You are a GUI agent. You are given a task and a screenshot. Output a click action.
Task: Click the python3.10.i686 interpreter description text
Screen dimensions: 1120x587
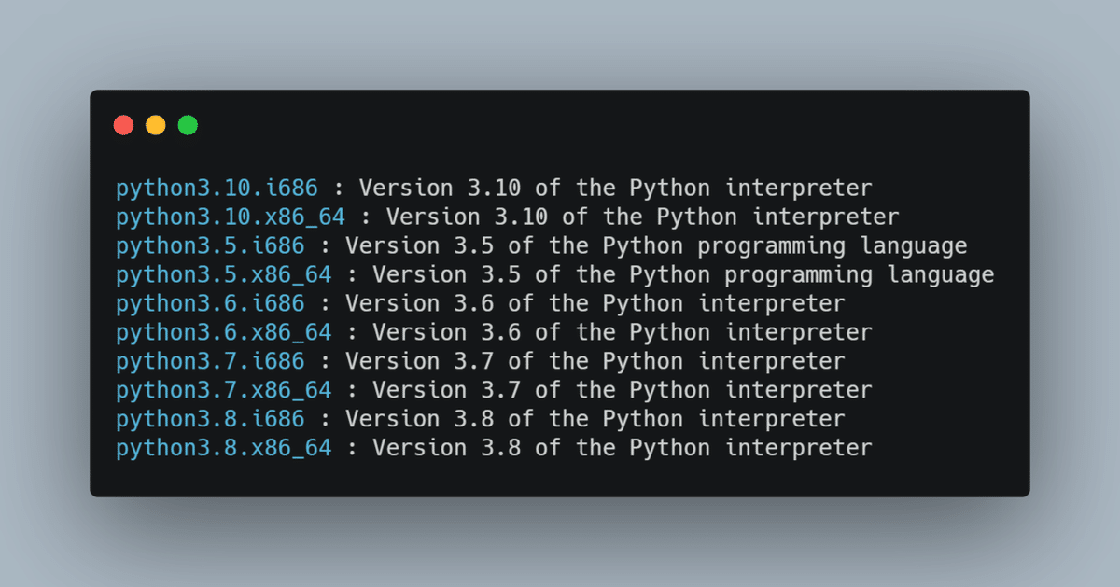pos(616,189)
